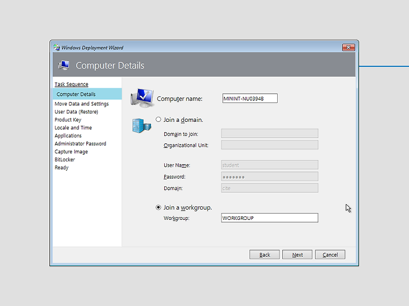This screenshot has height=306, width=409.
Task: Click Applications step in sidebar
Action: (68, 136)
